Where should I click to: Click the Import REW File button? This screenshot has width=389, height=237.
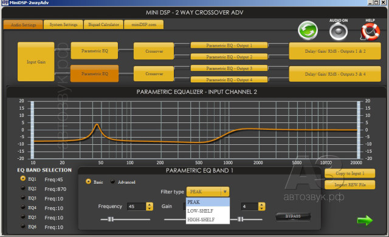[x=350, y=185]
